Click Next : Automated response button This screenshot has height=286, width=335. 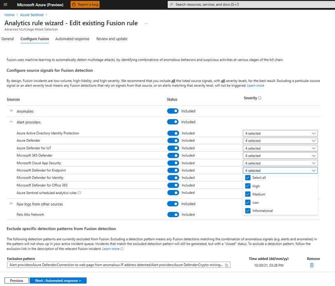[x=58, y=281]
